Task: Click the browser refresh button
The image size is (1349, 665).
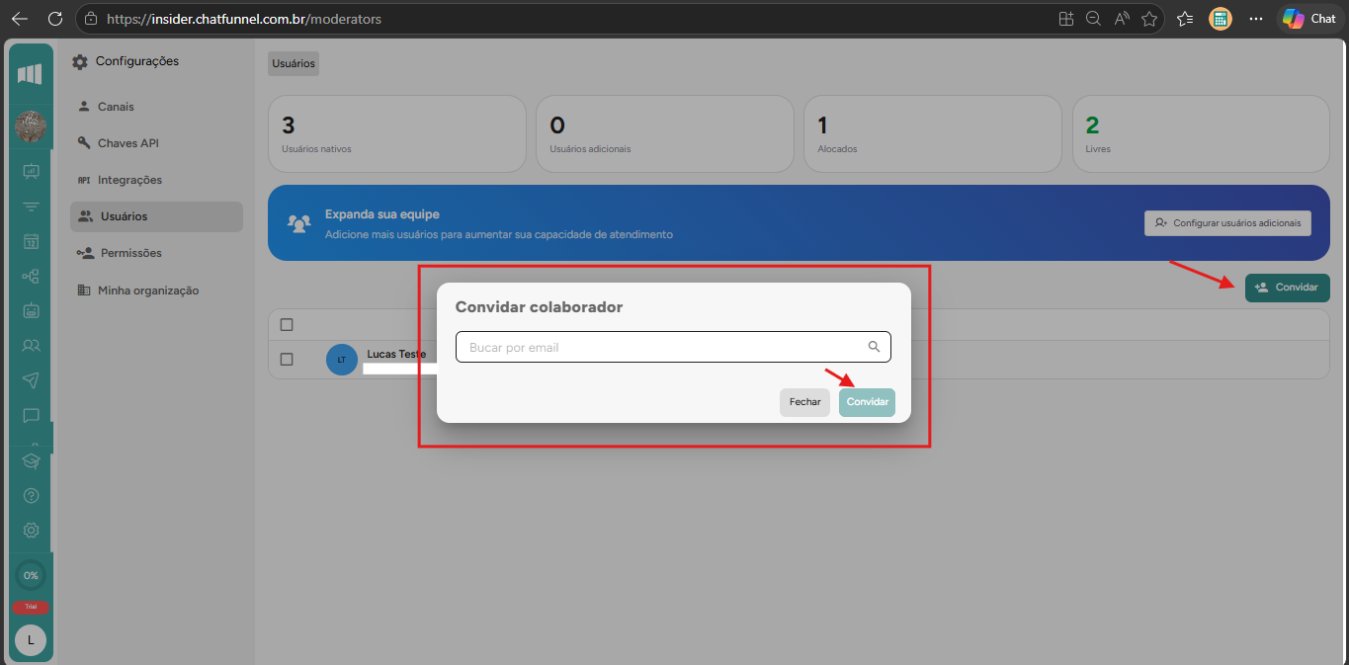Action: click(55, 18)
